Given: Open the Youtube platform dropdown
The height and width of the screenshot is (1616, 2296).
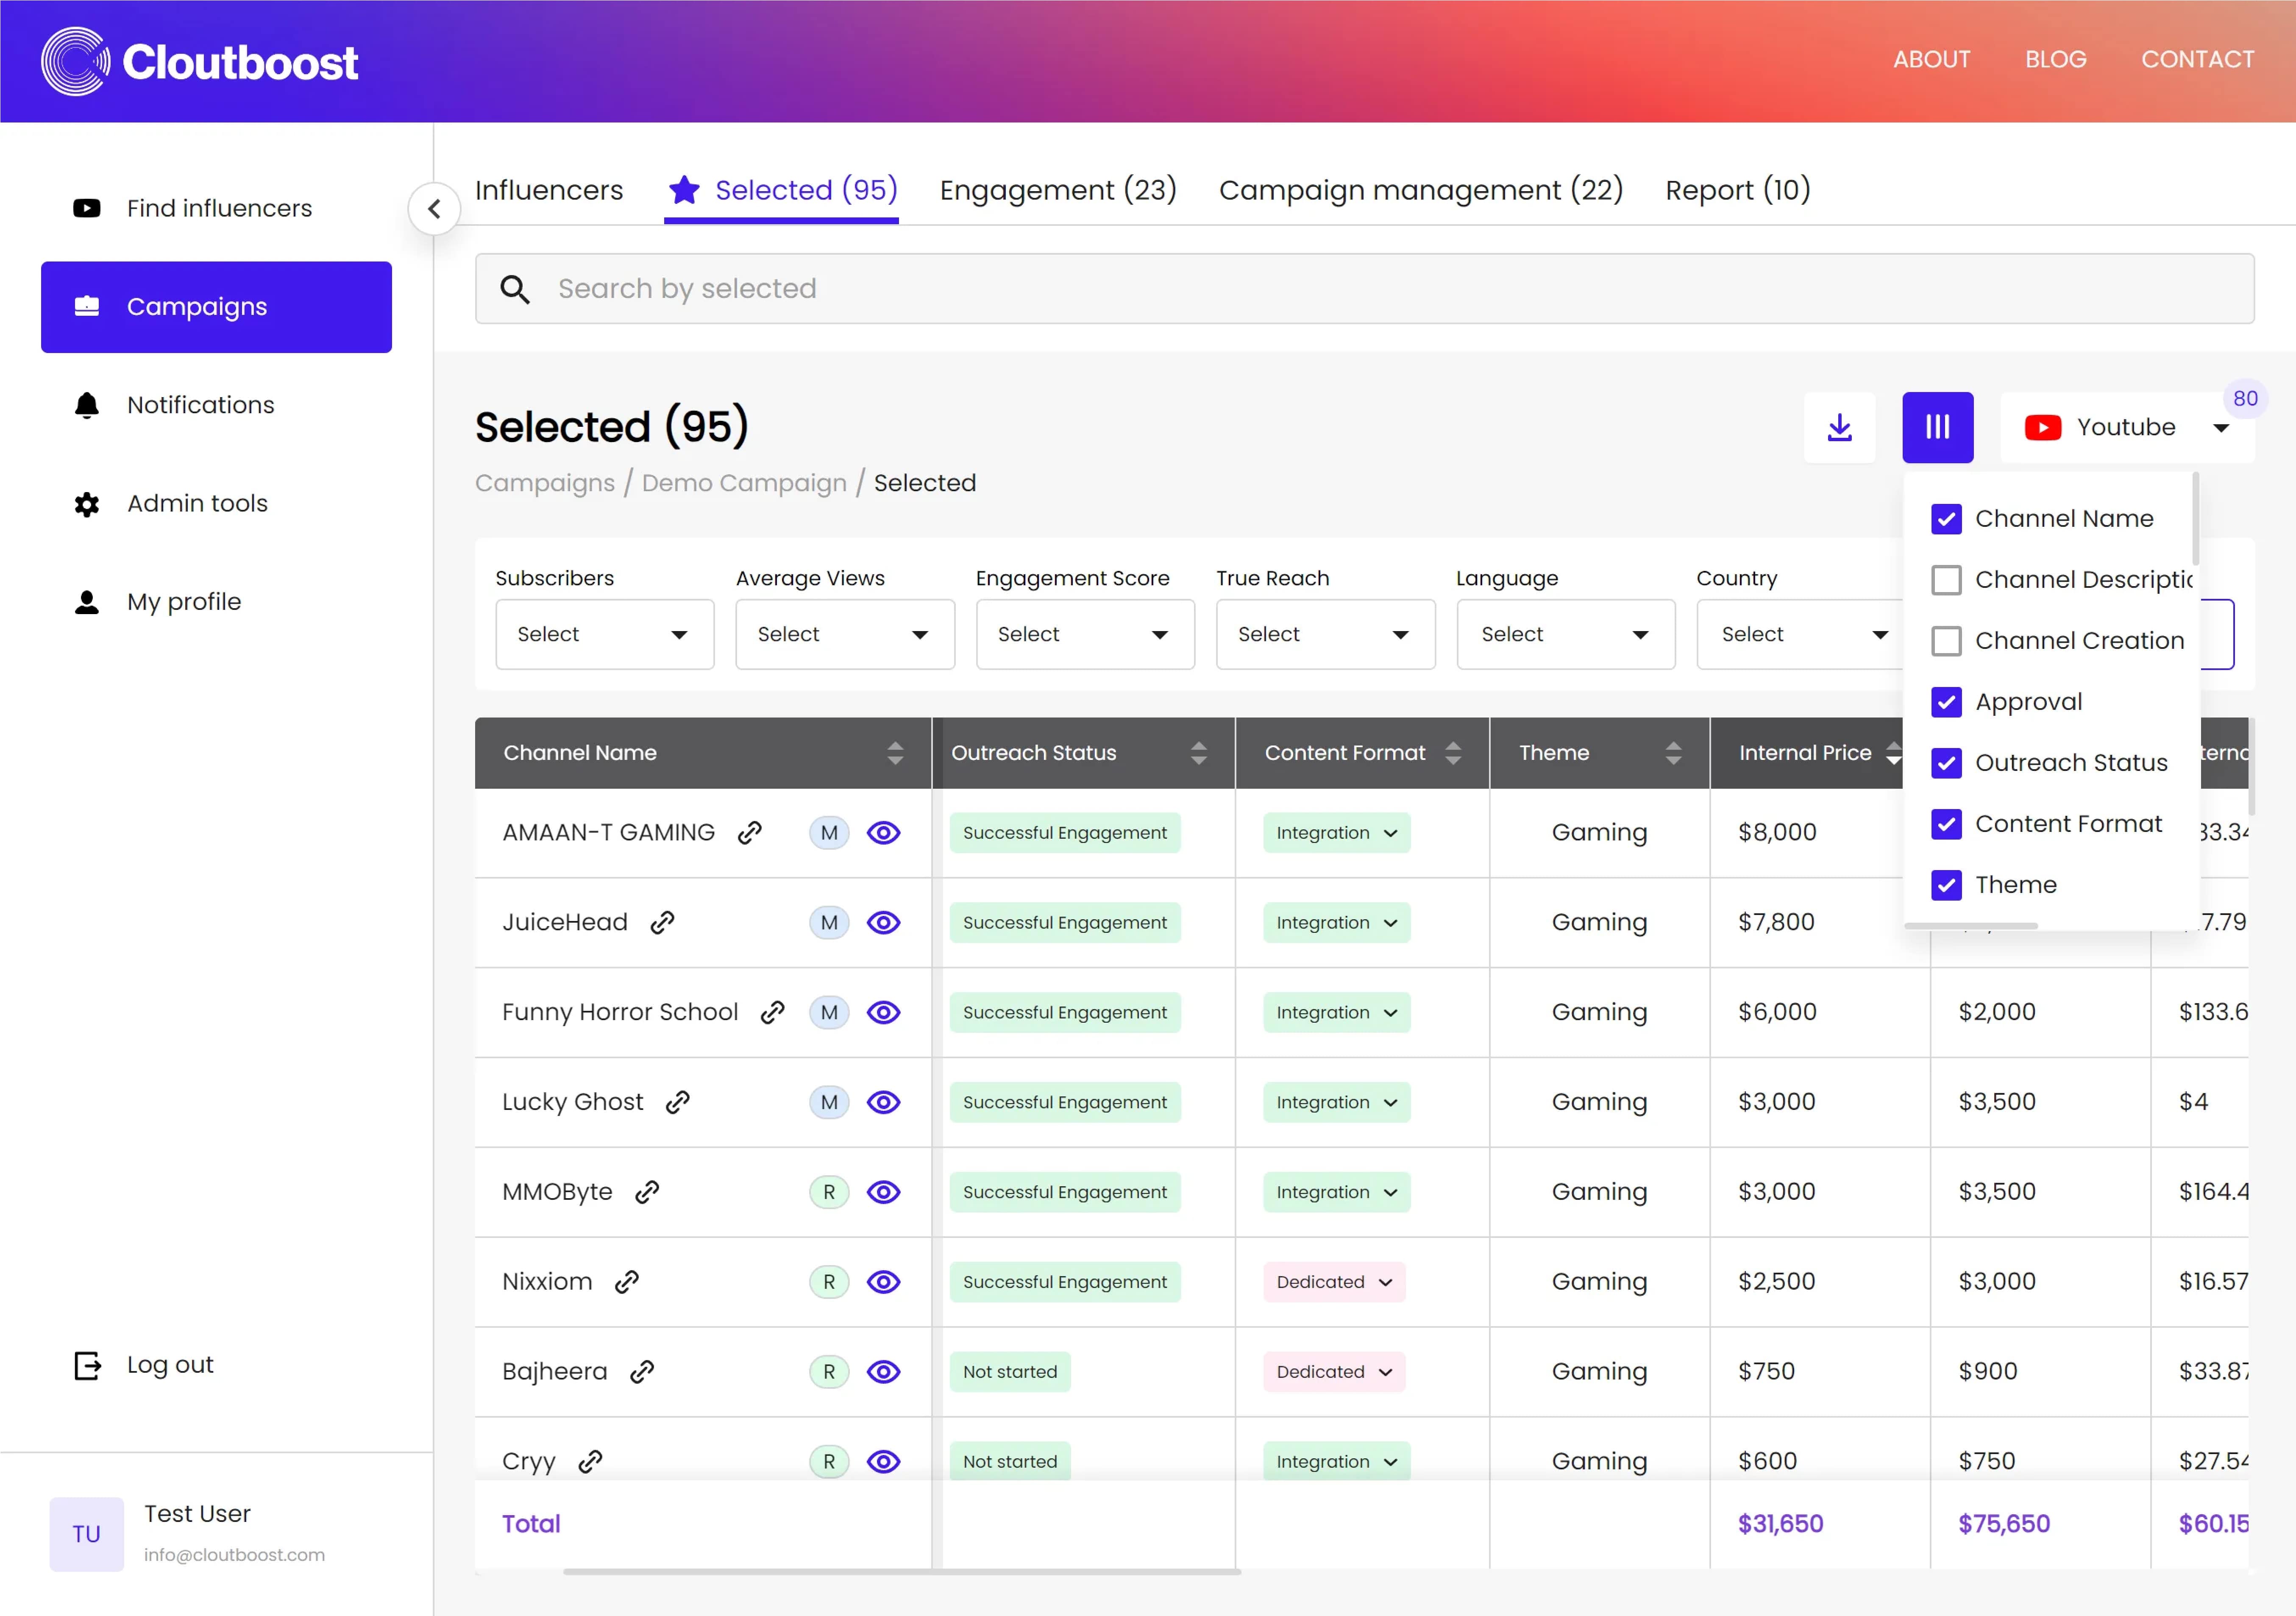Looking at the screenshot, I should [x=2126, y=427].
